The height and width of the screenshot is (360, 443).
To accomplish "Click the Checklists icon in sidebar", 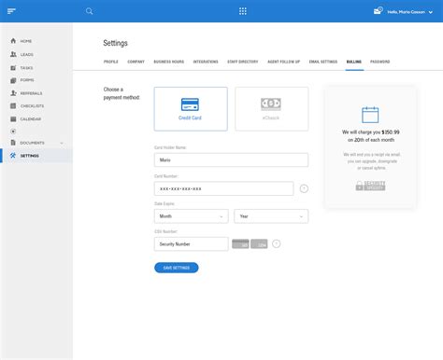I will 13,105.
